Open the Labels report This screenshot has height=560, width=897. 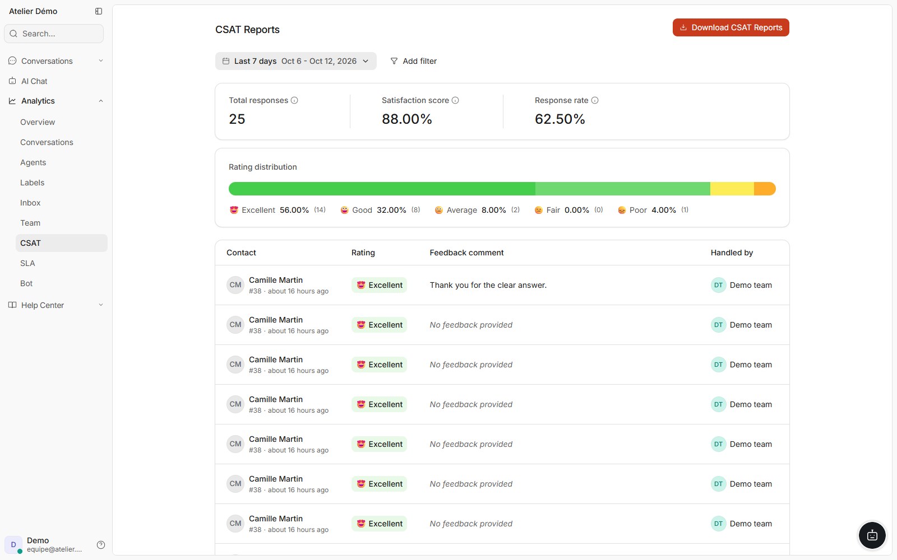coord(61,183)
